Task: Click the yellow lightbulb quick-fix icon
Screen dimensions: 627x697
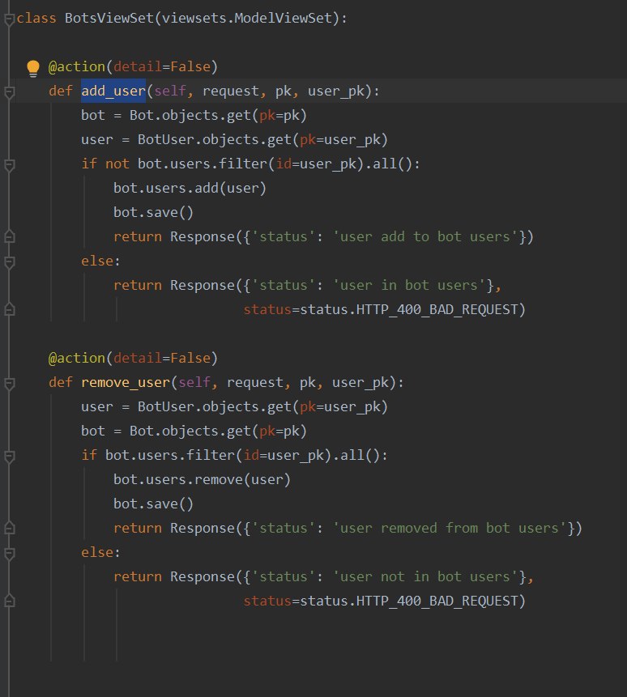Action: point(33,68)
